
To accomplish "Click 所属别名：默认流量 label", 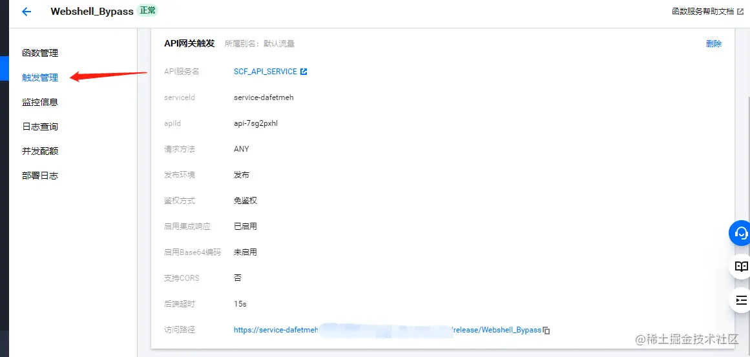I will (260, 44).
